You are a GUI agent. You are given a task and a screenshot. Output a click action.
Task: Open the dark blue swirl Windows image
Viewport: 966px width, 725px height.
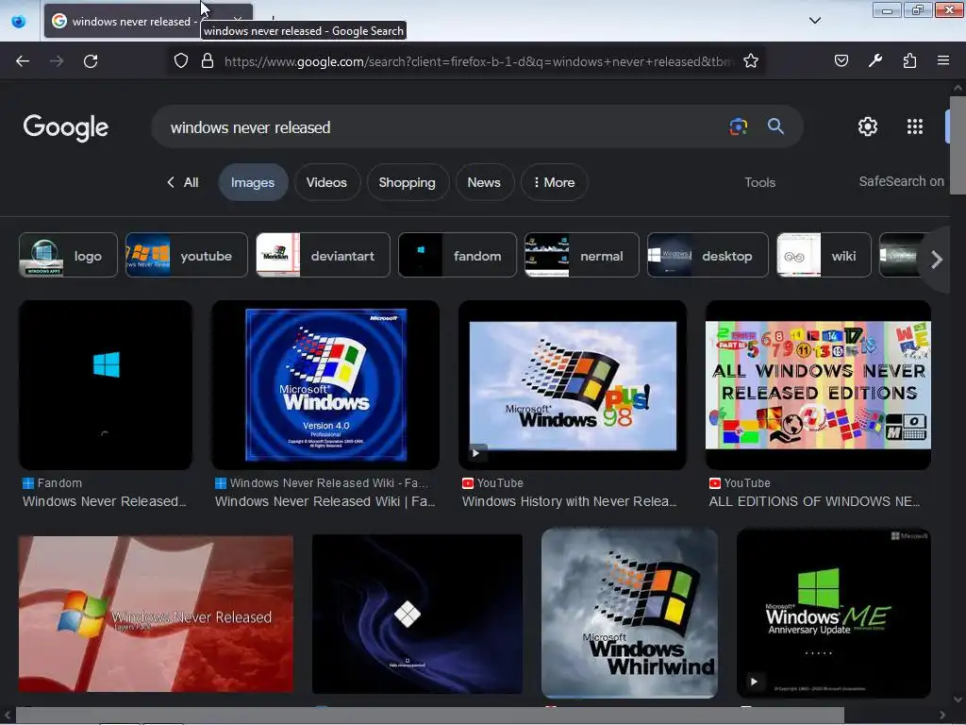point(417,614)
